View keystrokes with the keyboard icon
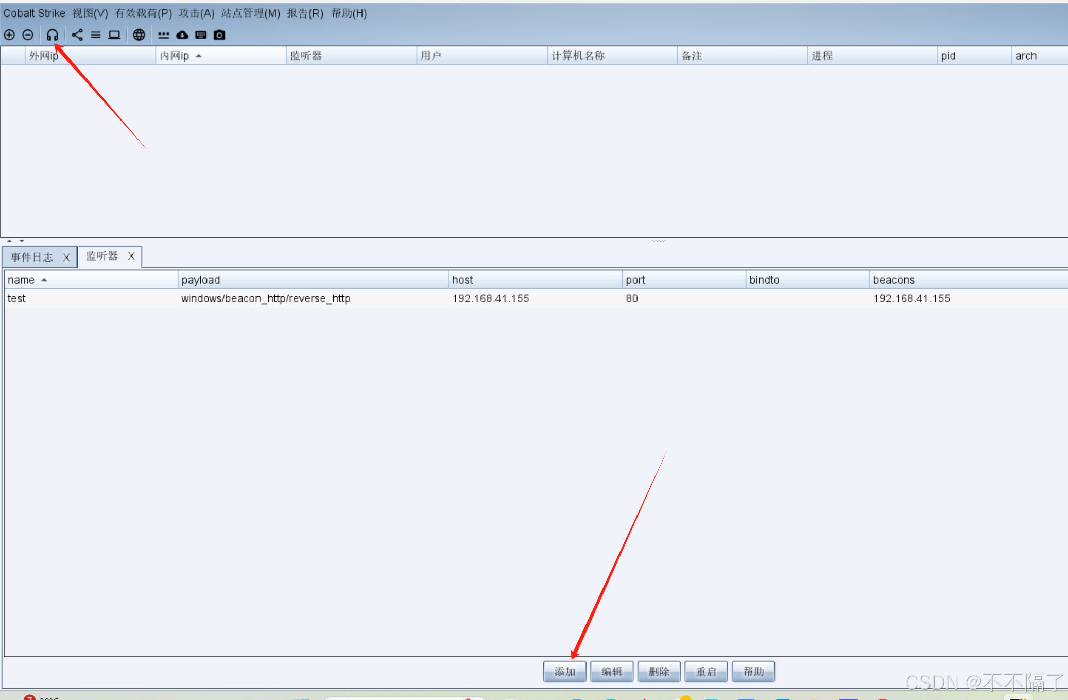The width and height of the screenshot is (1068, 700). pos(201,35)
